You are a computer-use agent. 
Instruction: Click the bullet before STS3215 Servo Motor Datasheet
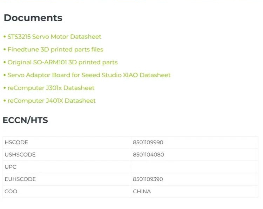click(5, 37)
